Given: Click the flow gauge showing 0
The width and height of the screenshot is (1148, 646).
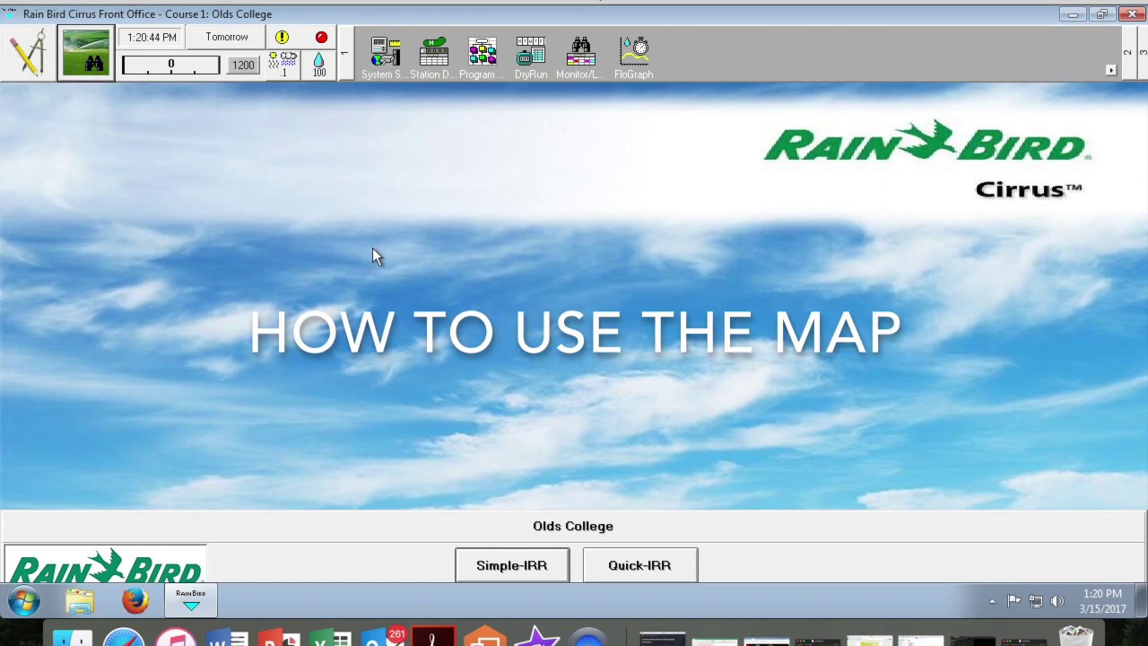Looking at the screenshot, I should click(x=170, y=65).
